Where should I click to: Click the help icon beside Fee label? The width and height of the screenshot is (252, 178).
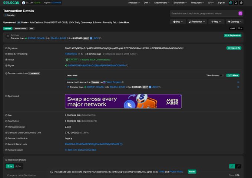point(6,115)
